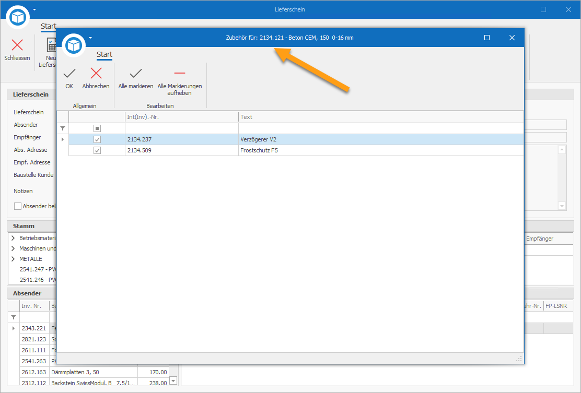Click the row indicator arrow for 2343.221
Viewport: 581px width, 393px height.
point(14,328)
